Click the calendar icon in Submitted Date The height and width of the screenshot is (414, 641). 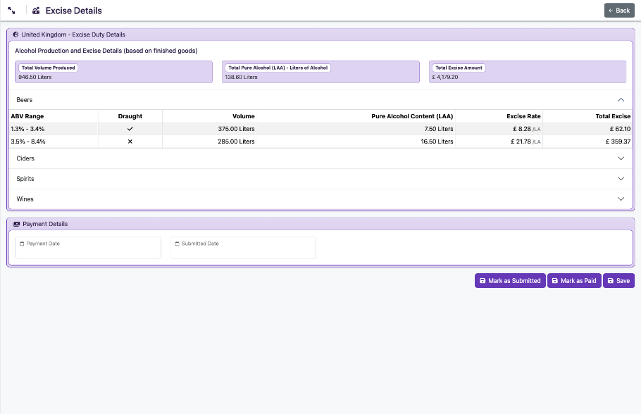[177, 244]
